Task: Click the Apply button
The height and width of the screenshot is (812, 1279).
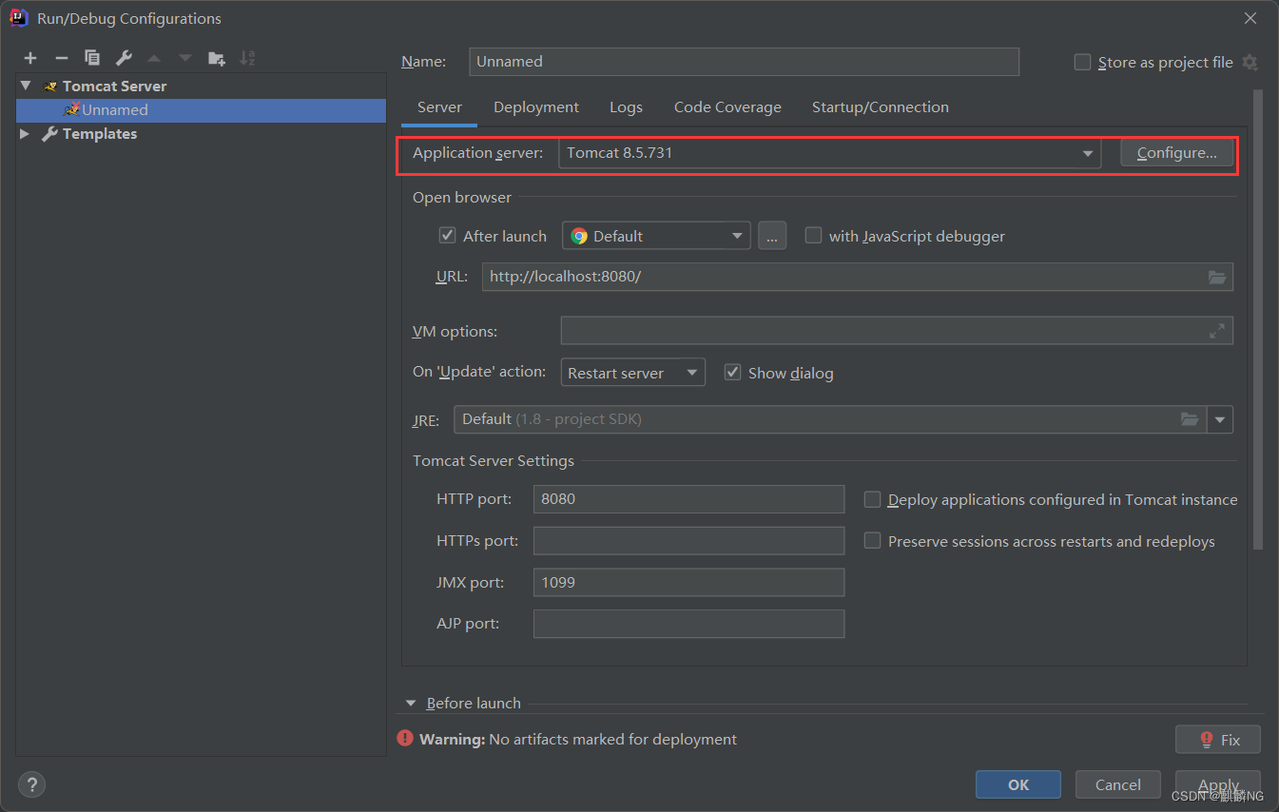Action: tap(1218, 784)
